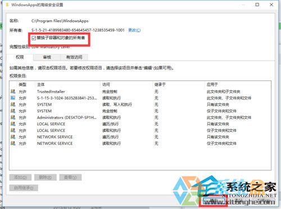Click 完全控制 in the TrustedInstaller row
This screenshot has width=281, height=209.
pos(110,92)
